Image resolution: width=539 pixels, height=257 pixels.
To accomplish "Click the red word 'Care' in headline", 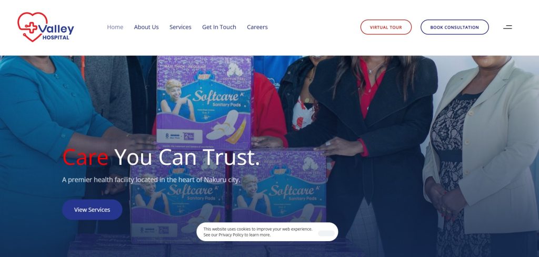I will (85, 157).
